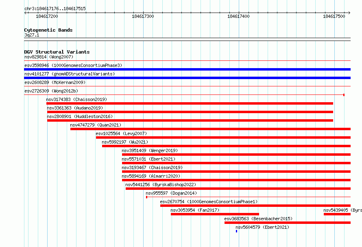Click the DGV Structural Variants track title
362x247 pixels.
click(57, 52)
